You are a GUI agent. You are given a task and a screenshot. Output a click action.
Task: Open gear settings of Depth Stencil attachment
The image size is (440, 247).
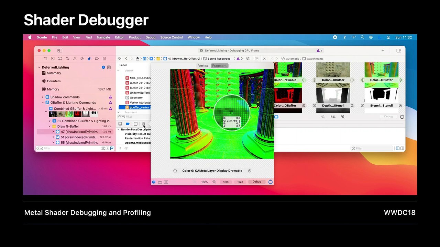pos(352,106)
